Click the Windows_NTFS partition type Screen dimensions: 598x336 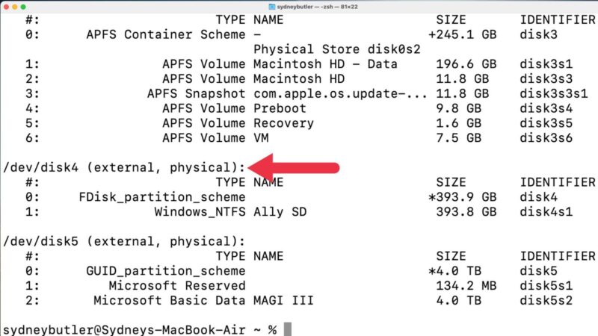(200, 211)
